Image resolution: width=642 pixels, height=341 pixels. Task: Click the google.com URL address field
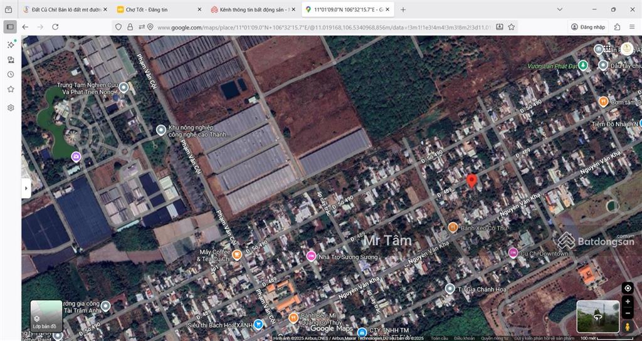[313, 27]
